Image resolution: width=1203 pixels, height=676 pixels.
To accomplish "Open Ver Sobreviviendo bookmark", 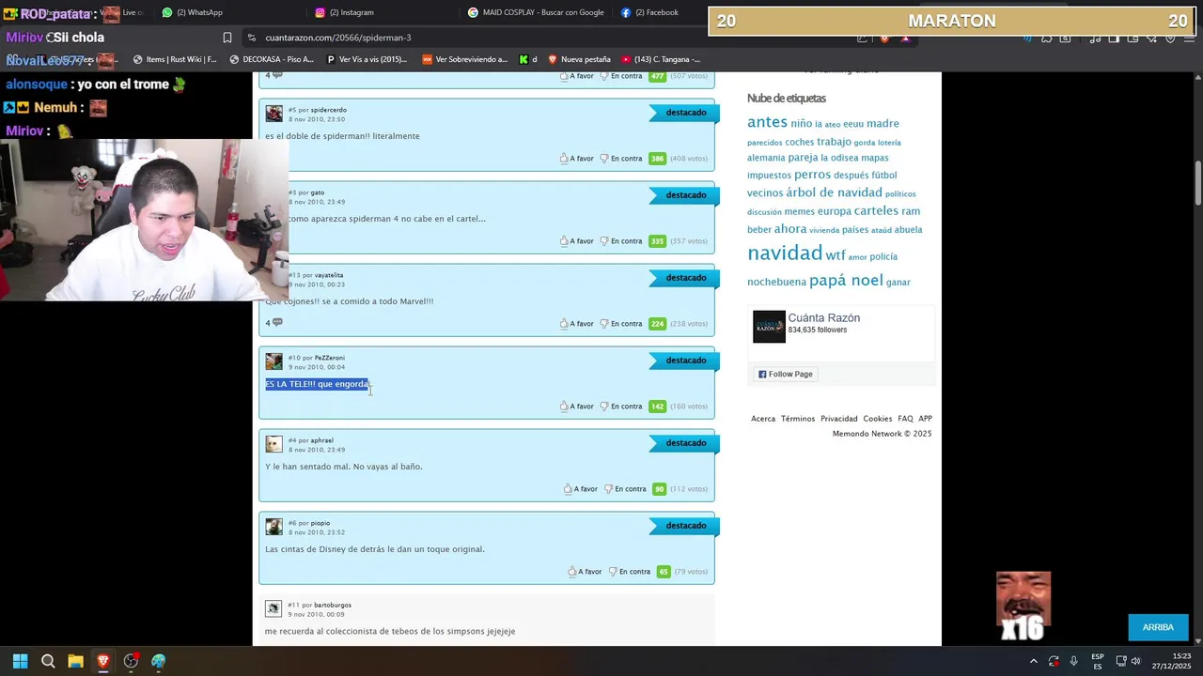I will click(x=465, y=59).
